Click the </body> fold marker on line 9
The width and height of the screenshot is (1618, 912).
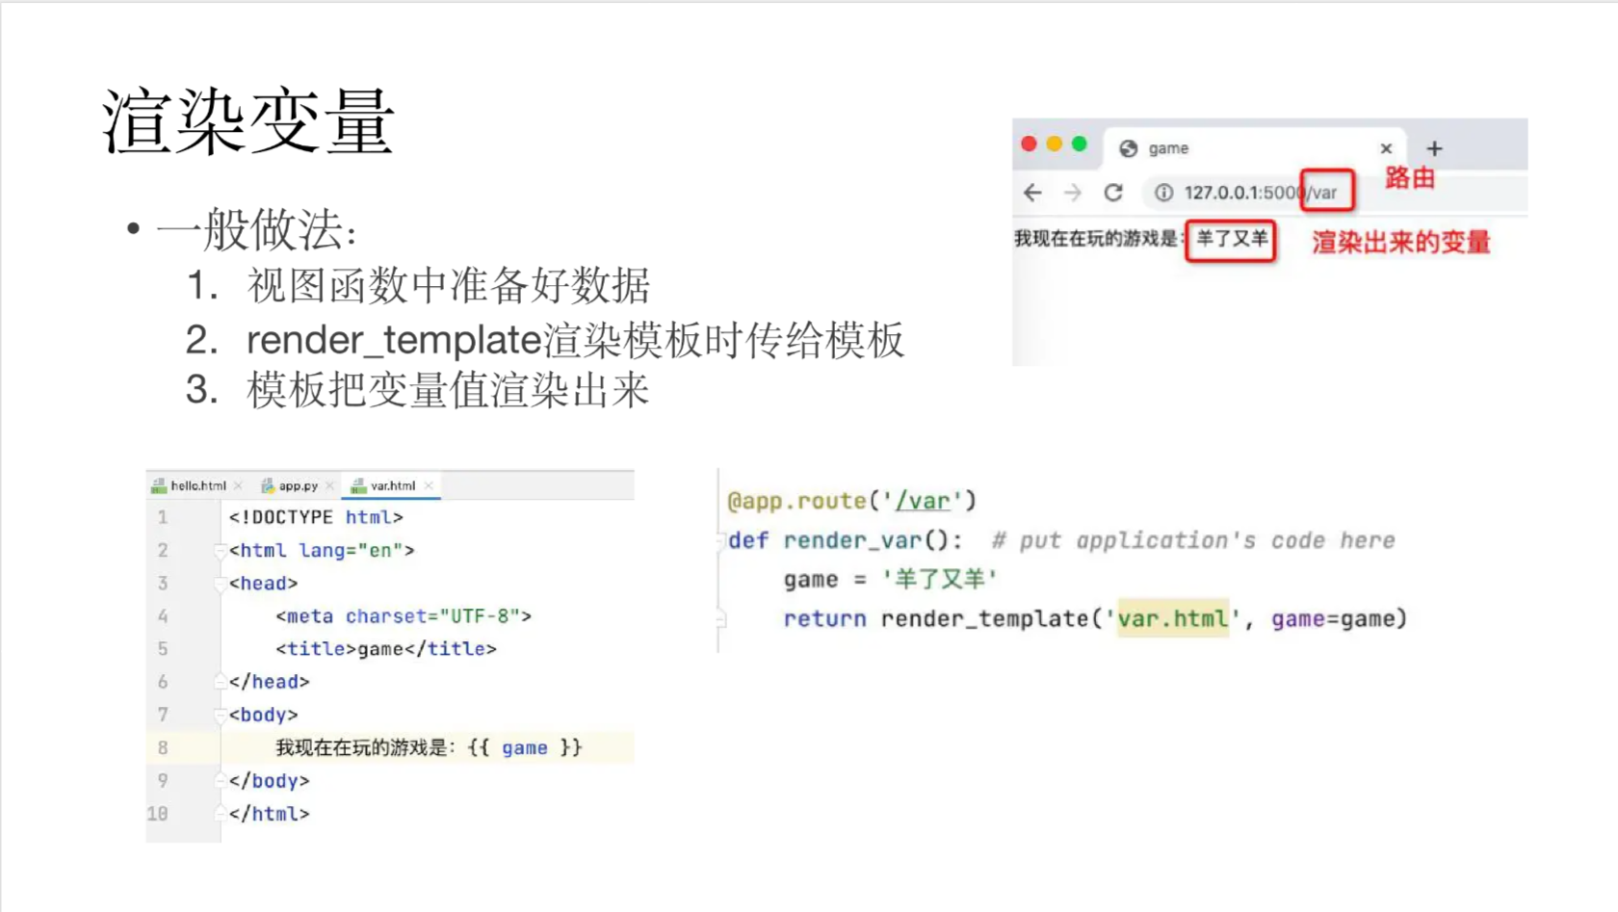221,781
